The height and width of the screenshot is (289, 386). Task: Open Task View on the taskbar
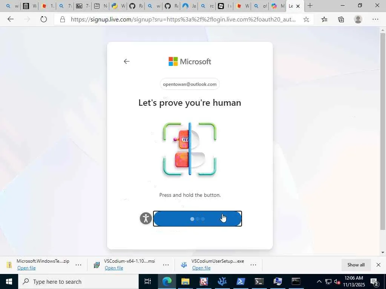coord(148,281)
